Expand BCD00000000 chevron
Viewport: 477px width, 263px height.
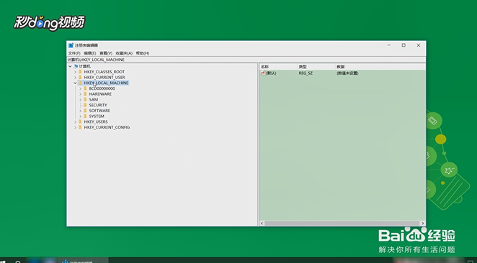click(80, 88)
